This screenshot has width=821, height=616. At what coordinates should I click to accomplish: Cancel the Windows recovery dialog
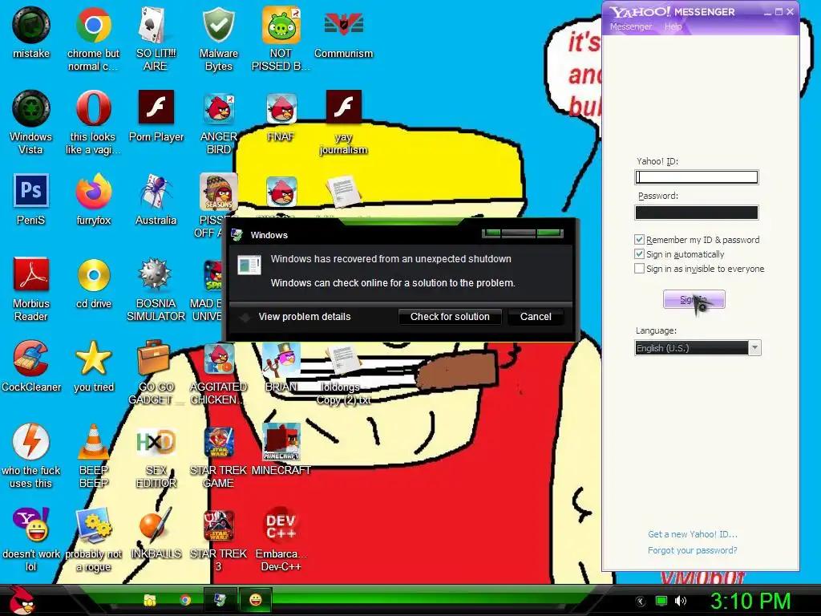point(536,316)
